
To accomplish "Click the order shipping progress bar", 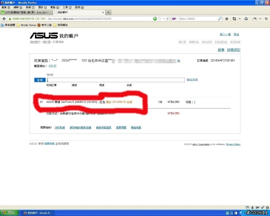I will [116, 80].
